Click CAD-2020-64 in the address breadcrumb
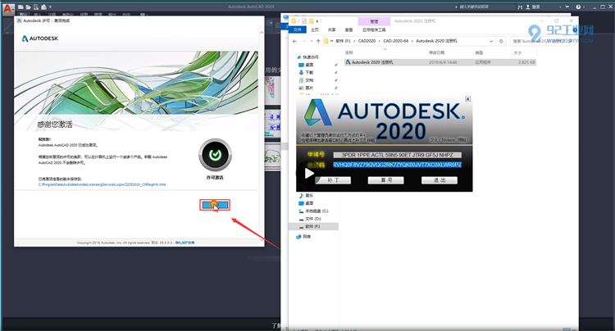 click(396, 41)
